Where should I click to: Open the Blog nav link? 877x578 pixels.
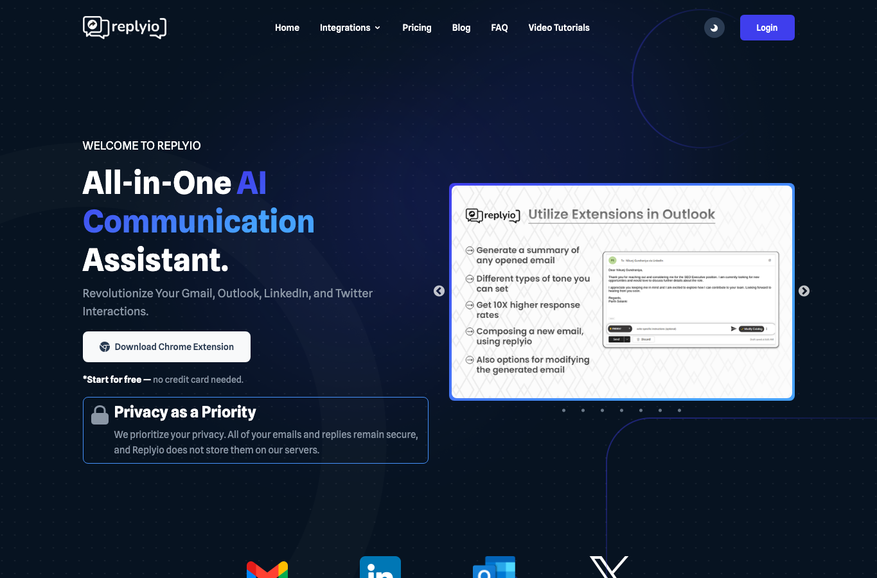[x=461, y=28]
